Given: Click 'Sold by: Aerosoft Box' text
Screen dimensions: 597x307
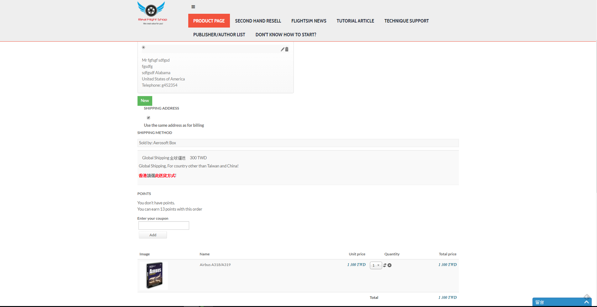Looking at the screenshot, I should (x=158, y=143).
